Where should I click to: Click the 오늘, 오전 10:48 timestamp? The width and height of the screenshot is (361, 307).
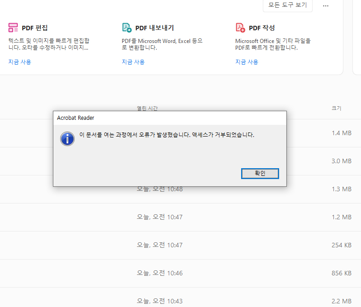pos(160,189)
